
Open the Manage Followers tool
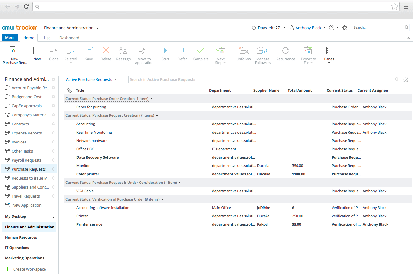click(x=263, y=51)
